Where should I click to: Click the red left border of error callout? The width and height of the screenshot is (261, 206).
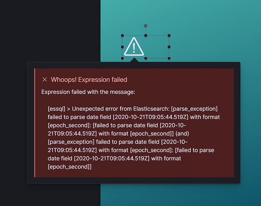click(35, 123)
